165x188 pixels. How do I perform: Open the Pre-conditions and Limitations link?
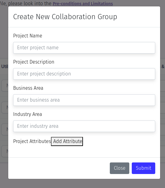click(83, 4)
